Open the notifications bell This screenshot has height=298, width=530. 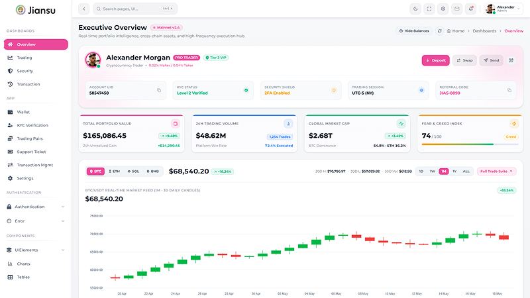[471, 9]
